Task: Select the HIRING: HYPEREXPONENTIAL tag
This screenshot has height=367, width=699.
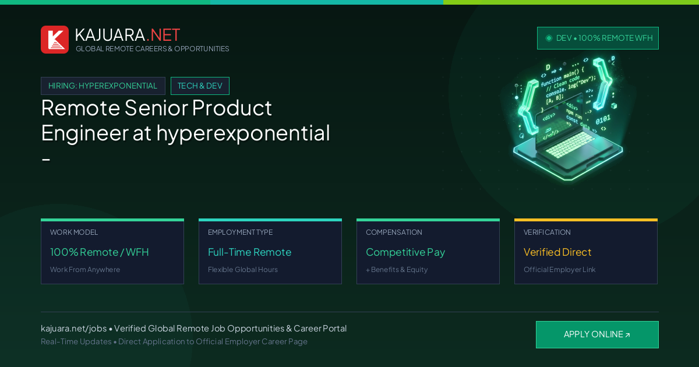Action: 103,86
